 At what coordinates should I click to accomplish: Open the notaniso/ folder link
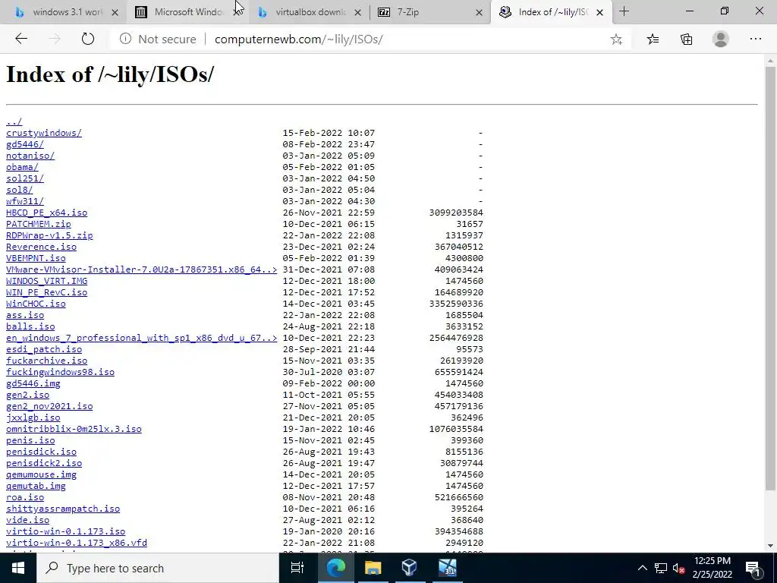[30, 156]
